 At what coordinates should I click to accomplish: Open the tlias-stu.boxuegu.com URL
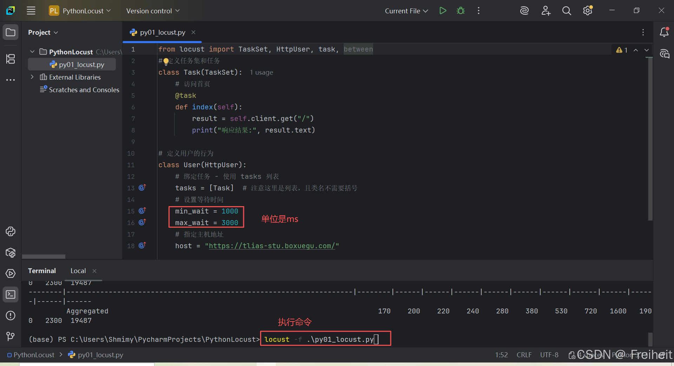point(272,246)
